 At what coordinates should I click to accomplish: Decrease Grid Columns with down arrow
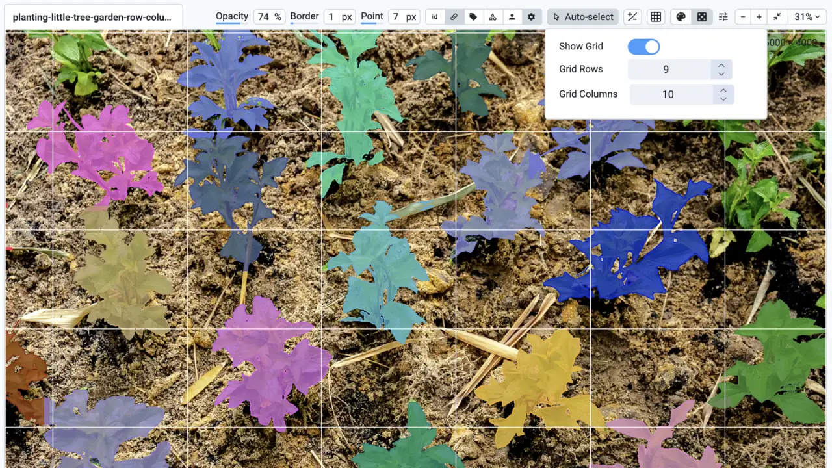click(723, 99)
